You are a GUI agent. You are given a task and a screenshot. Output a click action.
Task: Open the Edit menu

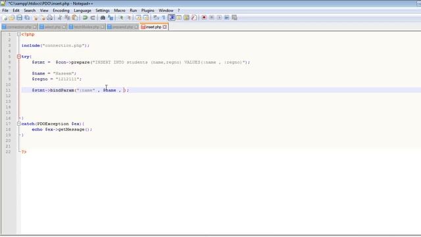pyautogui.click(x=16, y=11)
